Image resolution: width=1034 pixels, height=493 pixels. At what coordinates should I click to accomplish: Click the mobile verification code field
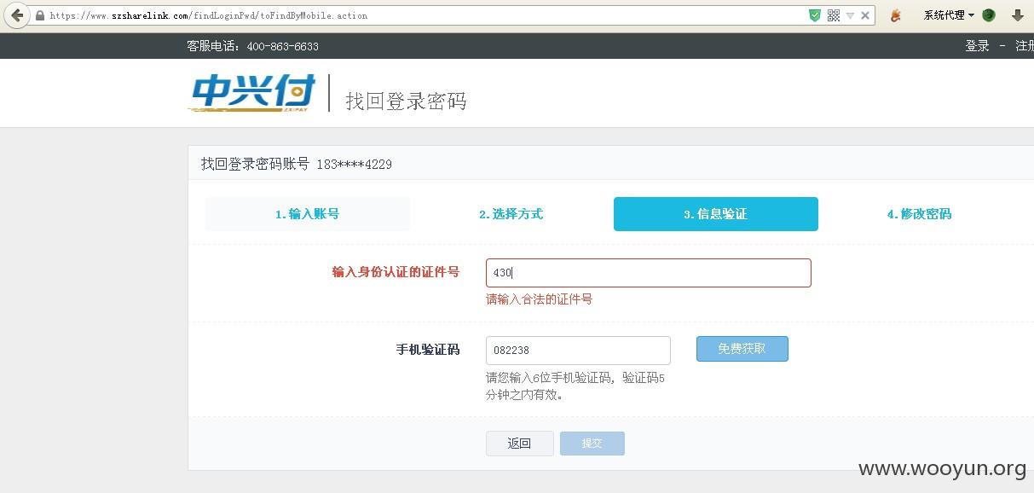click(578, 351)
